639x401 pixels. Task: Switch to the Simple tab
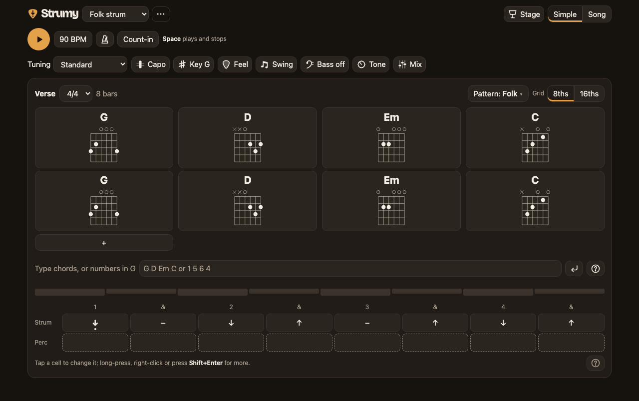click(x=565, y=14)
